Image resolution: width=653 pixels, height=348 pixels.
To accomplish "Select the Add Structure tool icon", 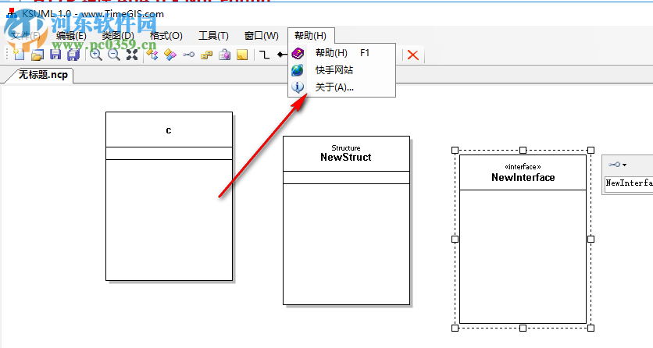I will [170, 55].
